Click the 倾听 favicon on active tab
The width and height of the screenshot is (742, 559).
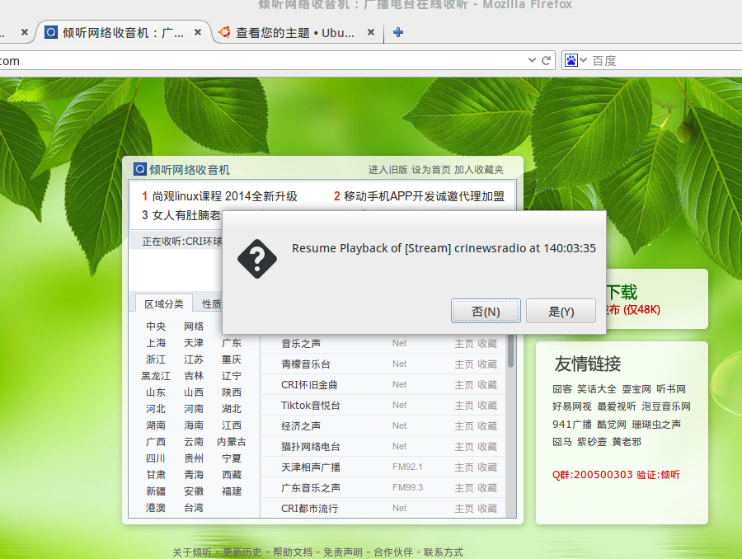[x=51, y=31]
